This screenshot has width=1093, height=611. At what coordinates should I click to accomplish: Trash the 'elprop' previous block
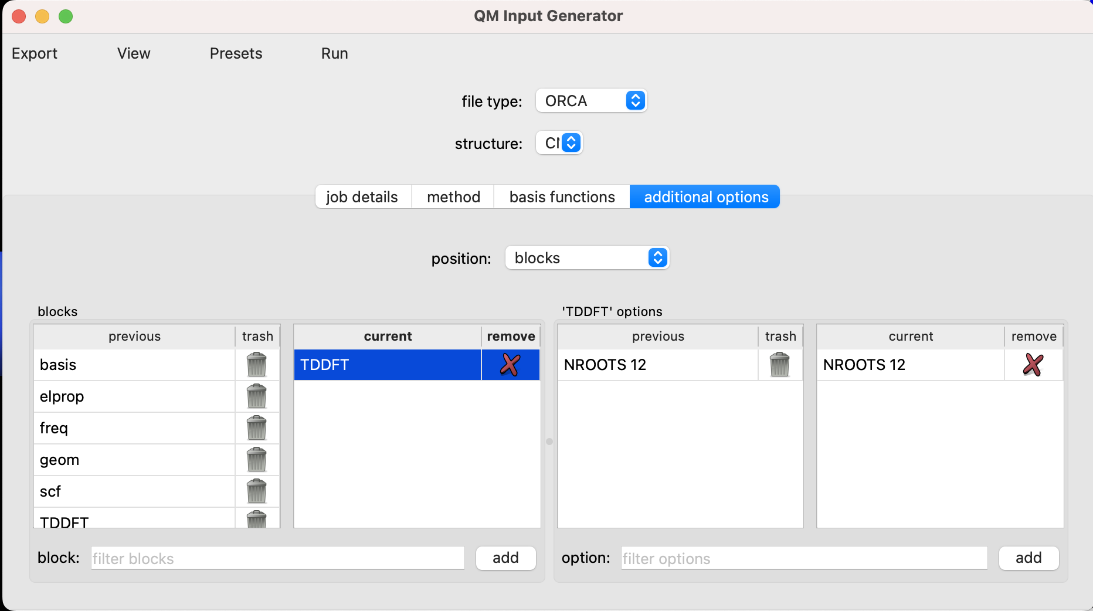point(257,396)
